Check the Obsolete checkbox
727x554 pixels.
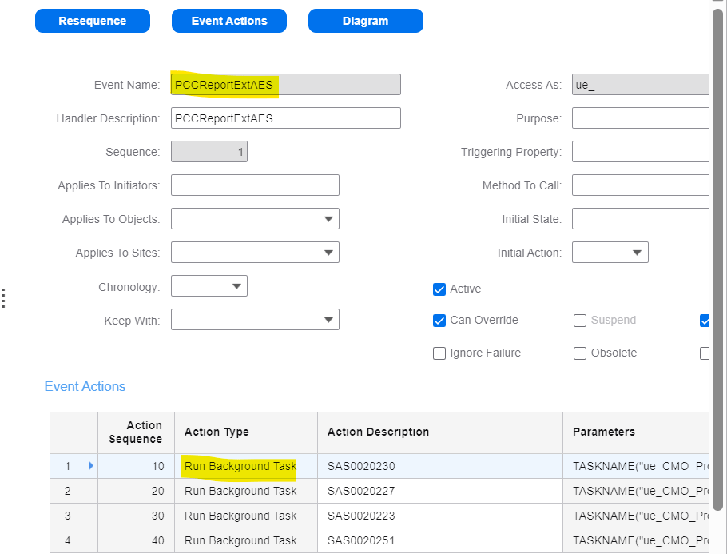[579, 353]
